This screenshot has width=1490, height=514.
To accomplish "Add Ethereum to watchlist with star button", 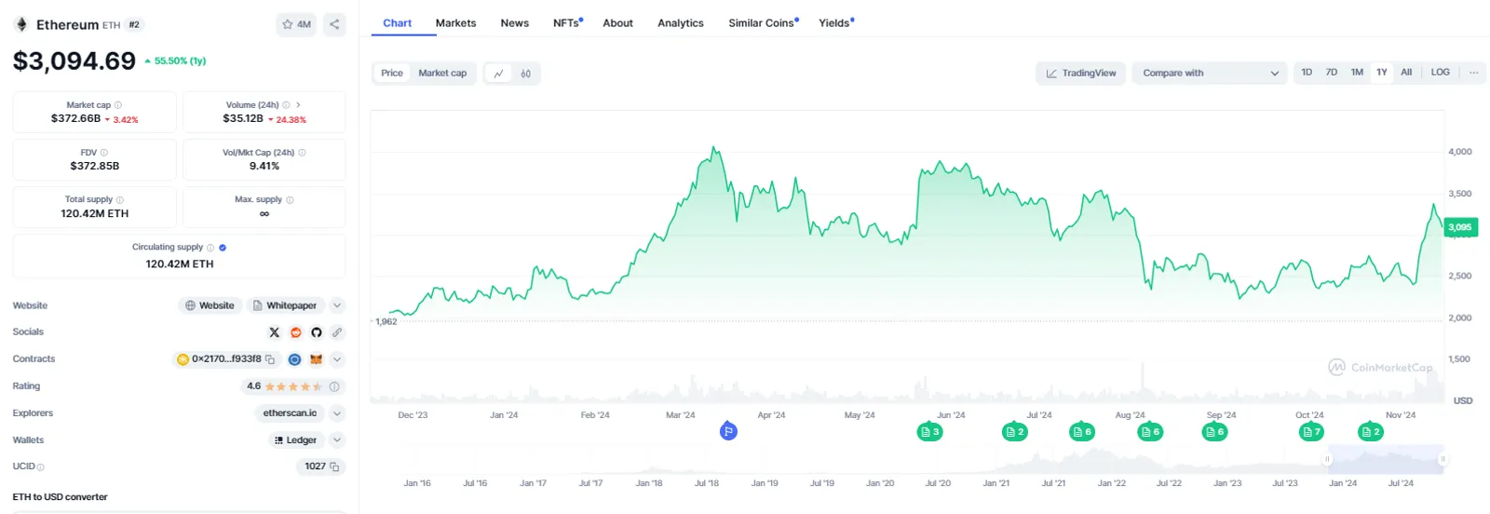I will (296, 24).
